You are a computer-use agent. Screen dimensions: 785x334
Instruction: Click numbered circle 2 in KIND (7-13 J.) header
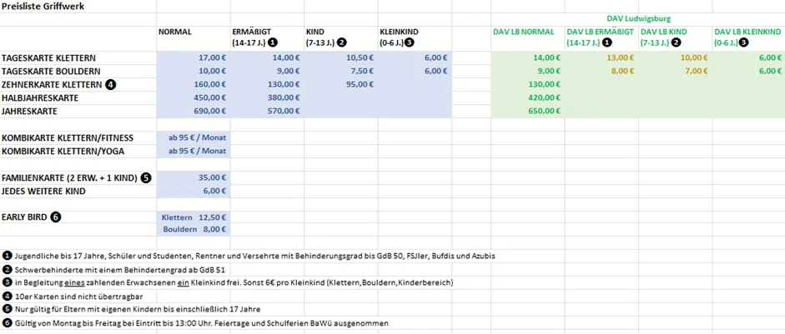(x=342, y=42)
